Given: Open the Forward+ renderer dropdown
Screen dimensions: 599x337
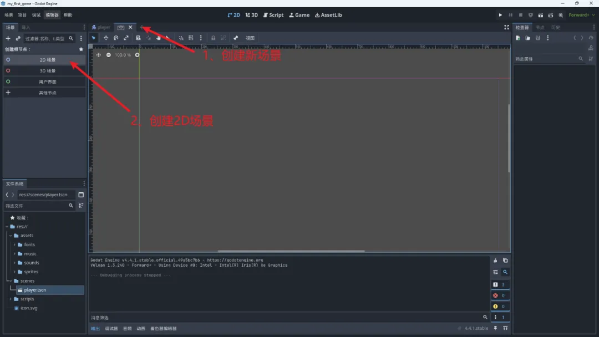Looking at the screenshot, I should click(x=581, y=15).
